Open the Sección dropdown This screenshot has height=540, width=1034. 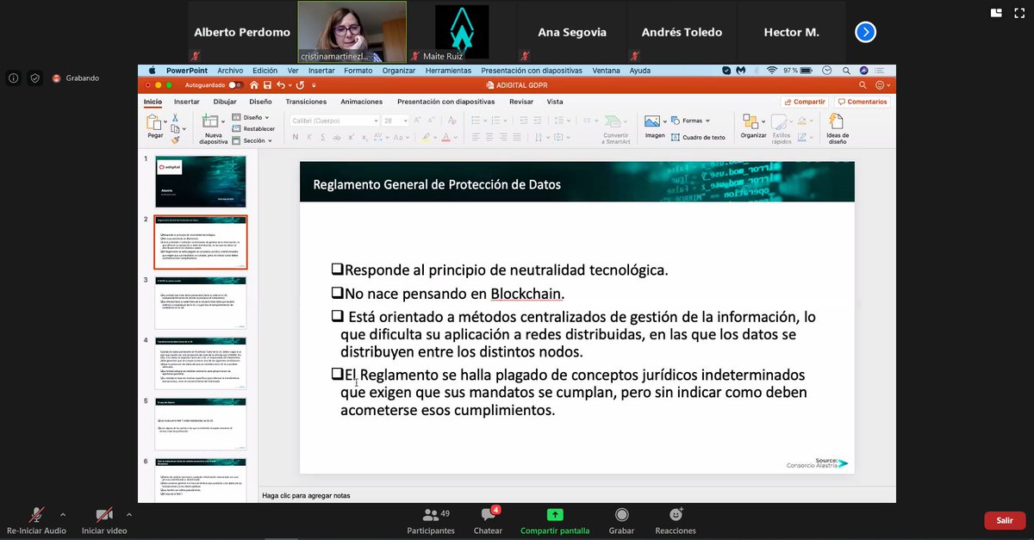tap(253, 140)
